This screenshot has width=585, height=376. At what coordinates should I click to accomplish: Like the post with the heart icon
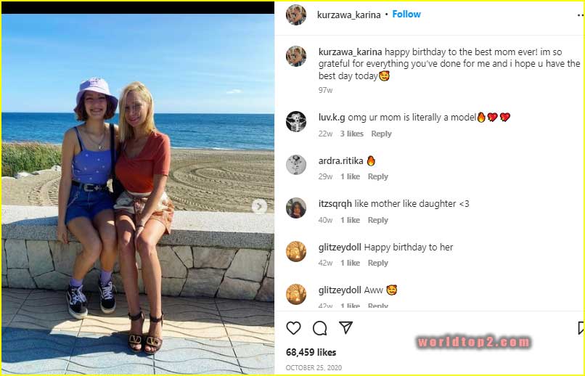(293, 328)
